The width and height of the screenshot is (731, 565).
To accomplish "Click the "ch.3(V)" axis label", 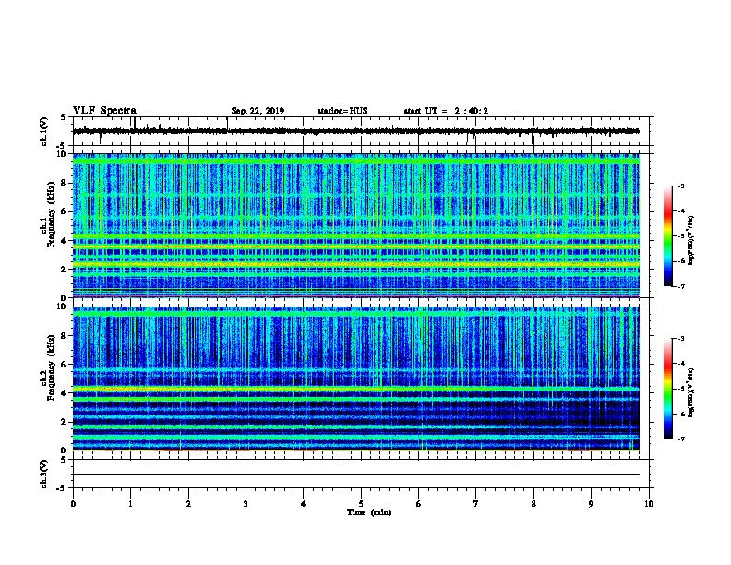I will [x=44, y=475].
